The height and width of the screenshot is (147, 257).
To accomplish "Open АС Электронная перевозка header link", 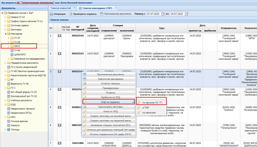I will pyautogui.click(x=36, y=3).
